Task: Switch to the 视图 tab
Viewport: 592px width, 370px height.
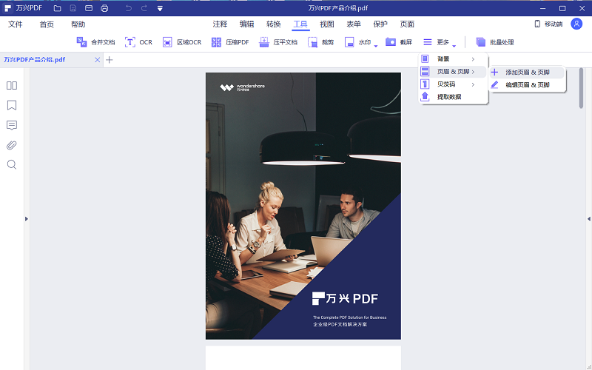Action: coord(327,24)
